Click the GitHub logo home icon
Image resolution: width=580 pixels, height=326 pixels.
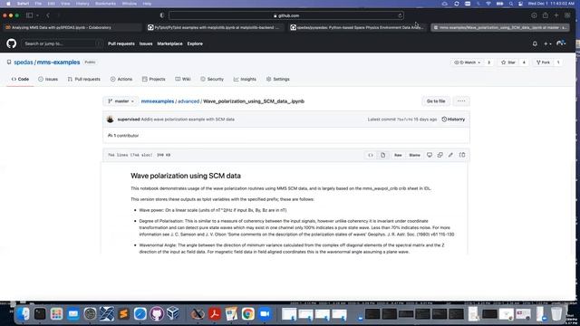point(12,43)
